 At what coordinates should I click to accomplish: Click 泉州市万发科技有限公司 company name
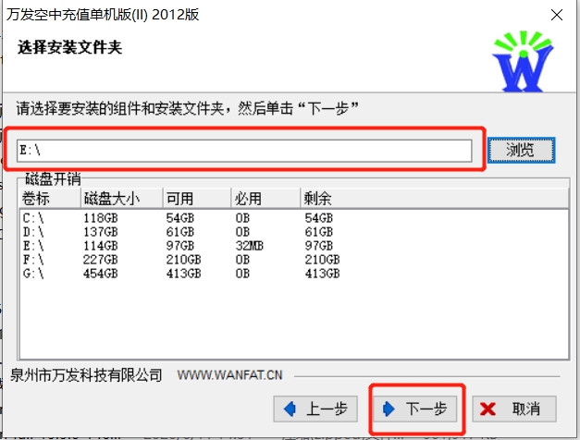click(x=86, y=375)
